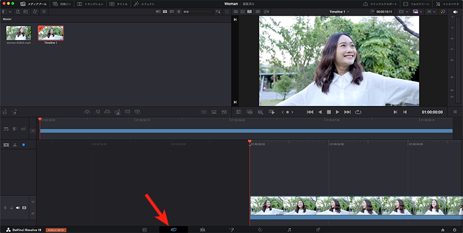Screen dimensions: 463x233
Task: Open the 同期ビン panel
Action: (62, 4)
